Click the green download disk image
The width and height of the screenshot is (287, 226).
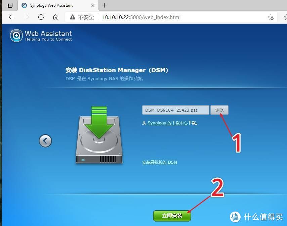(x=99, y=135)
